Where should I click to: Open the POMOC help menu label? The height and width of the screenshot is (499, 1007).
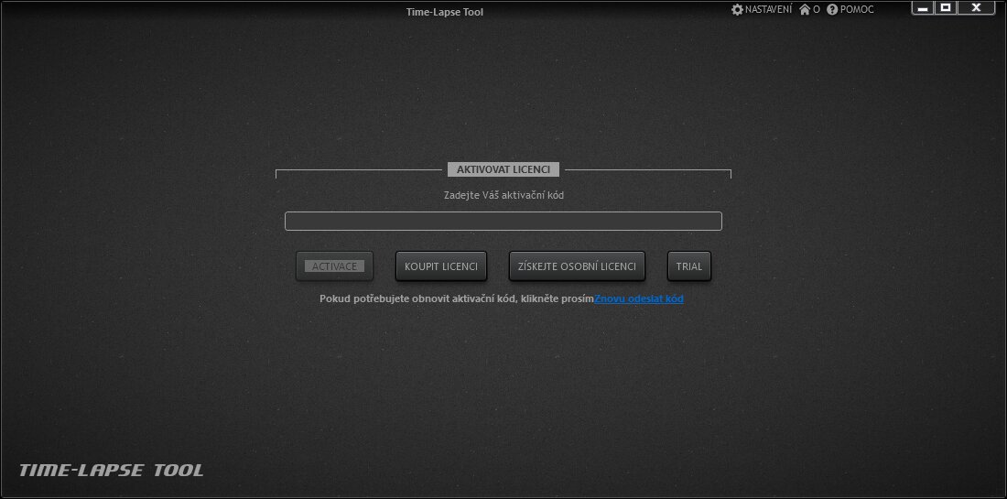coord(857,9)
